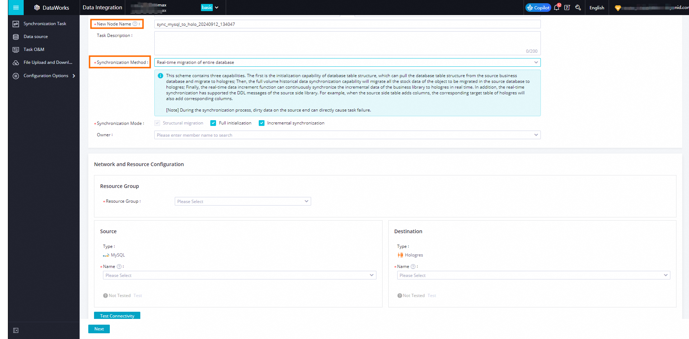Open the Synchronization Method dropdown

pyautogui.click(x=347, y=62)
